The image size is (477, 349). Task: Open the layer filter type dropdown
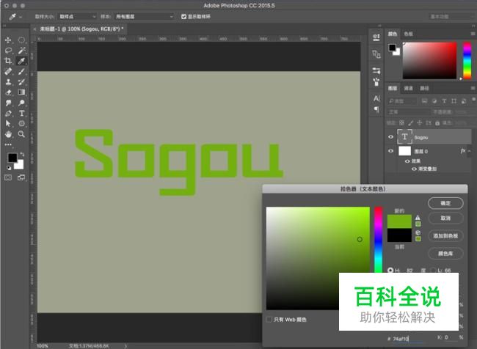tap(402, 101)
